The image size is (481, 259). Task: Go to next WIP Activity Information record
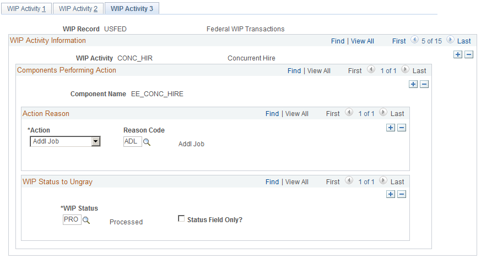coord(450,40)
